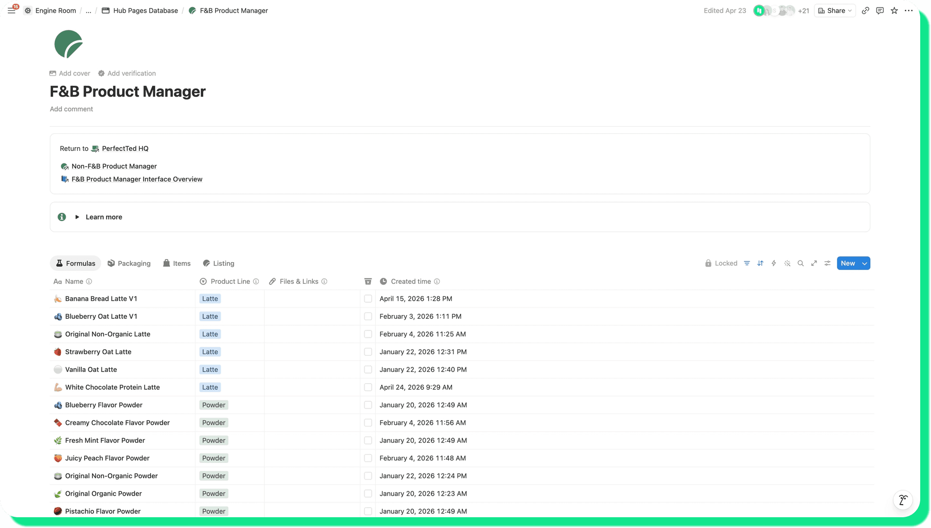
Task: Open the view settings sliders icon
Action: point(828,263)
